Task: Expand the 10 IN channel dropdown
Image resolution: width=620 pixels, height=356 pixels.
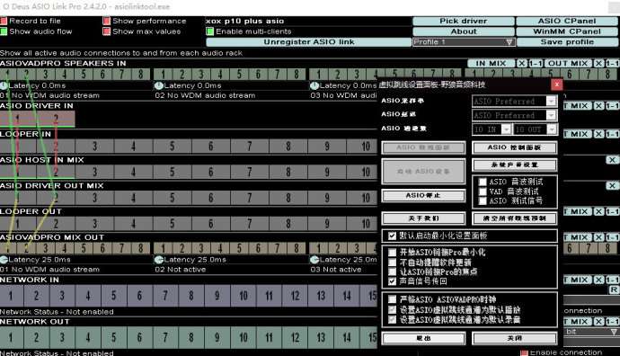Action: (506, 129)
